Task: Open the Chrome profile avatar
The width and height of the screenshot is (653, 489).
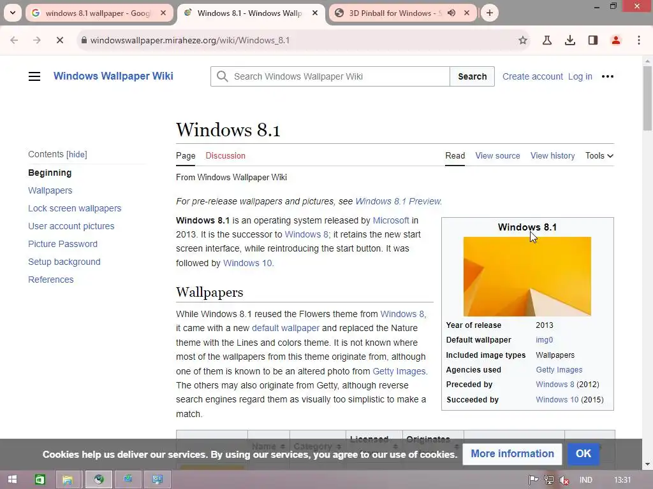Action: [x=616, y=40]
